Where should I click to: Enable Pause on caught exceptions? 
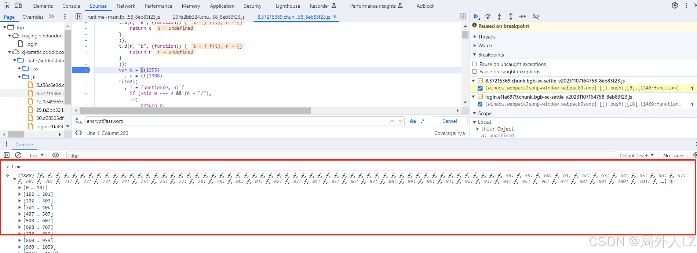pos(474,71)
